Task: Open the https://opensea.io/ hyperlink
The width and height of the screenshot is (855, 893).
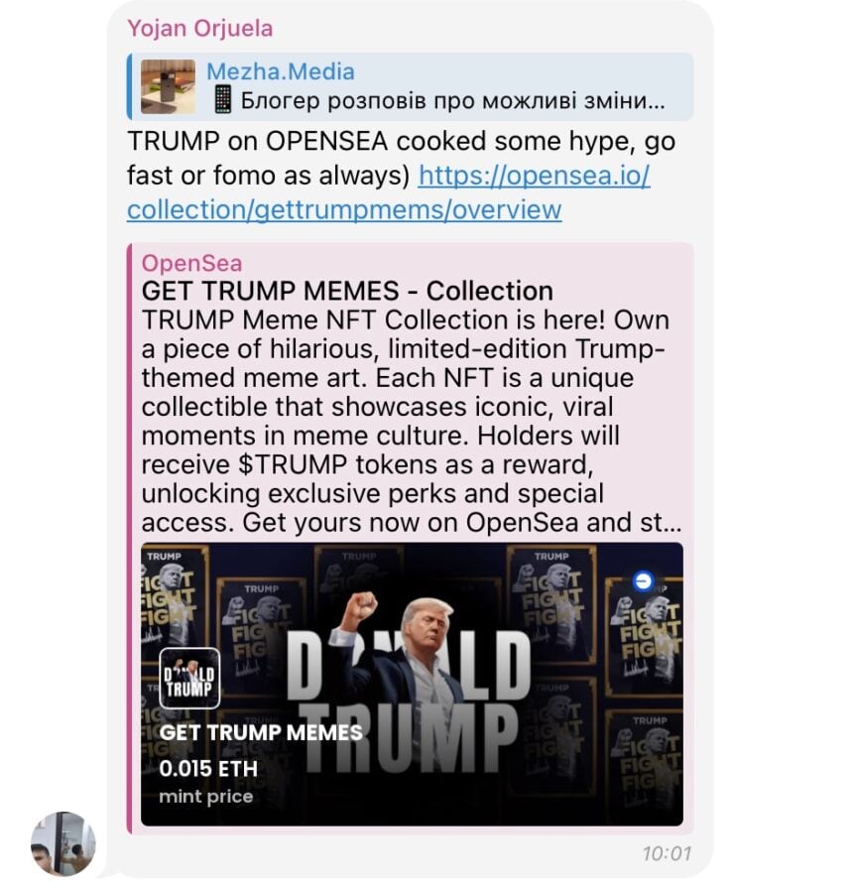Action: [534, 176]
